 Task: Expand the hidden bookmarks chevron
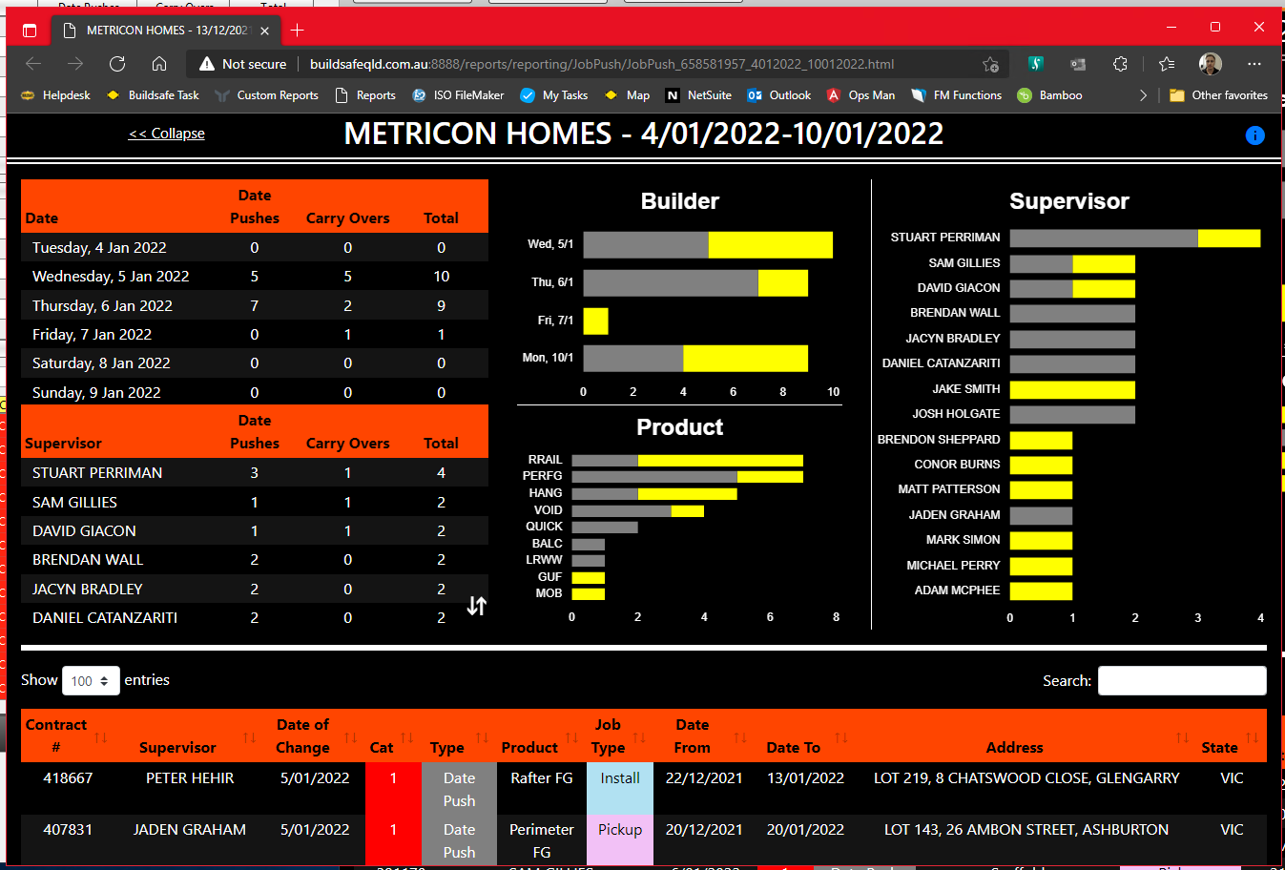[x=1143, y=95]
